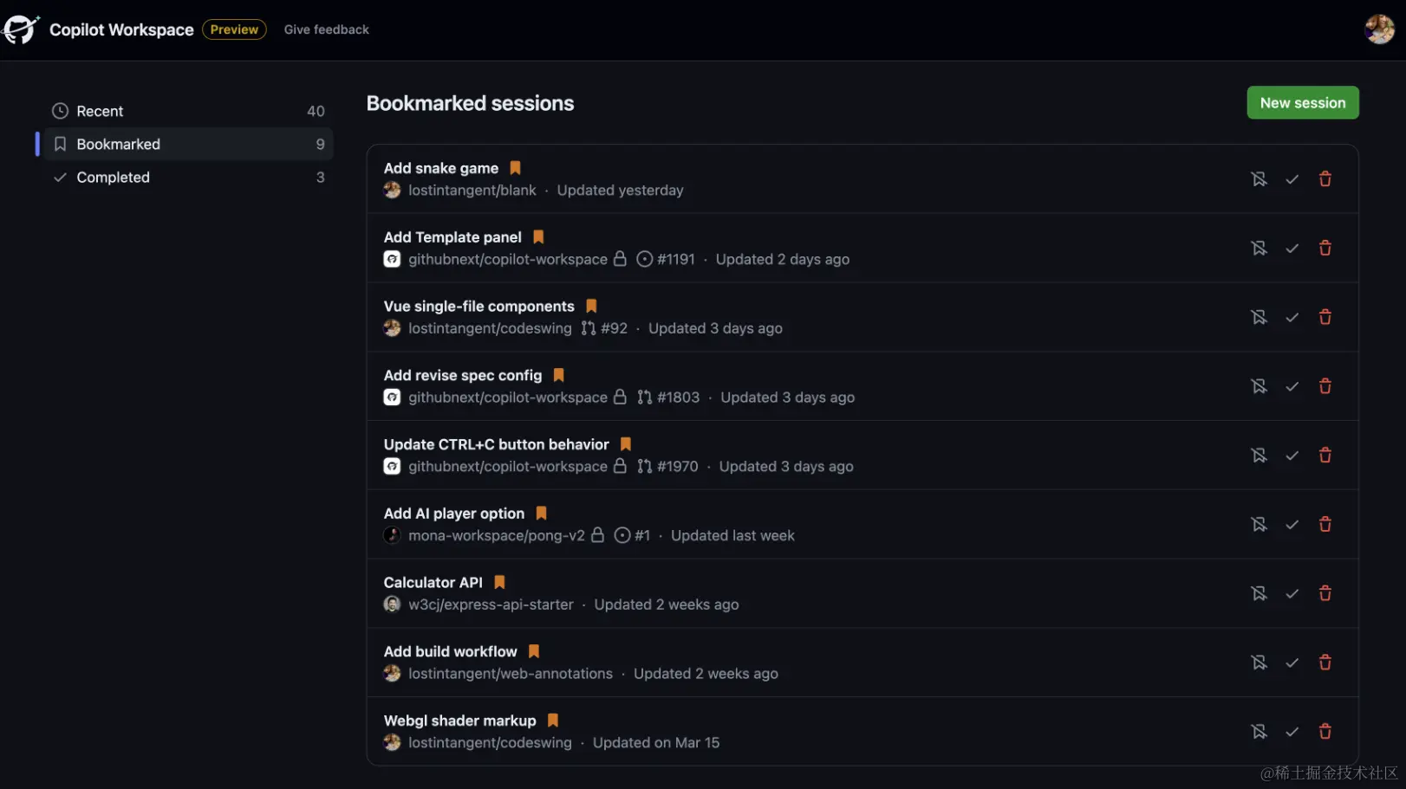The image size is (1406, 789).
Task: Click the Copilot Workspace logo
Action: [21, 29]
